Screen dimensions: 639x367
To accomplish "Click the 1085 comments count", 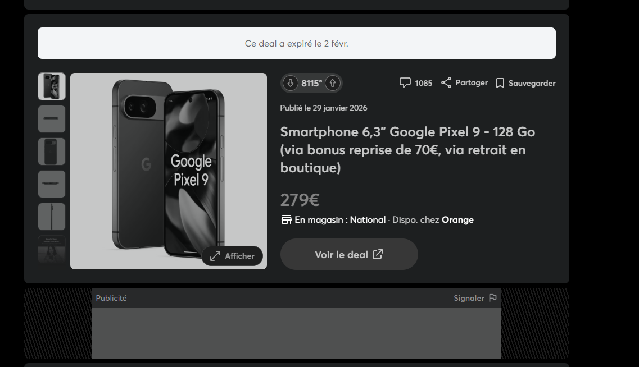I will coord(423,83).
